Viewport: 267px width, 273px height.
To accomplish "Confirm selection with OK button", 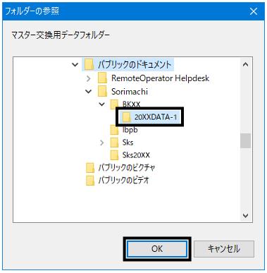I will pos(157,249).
